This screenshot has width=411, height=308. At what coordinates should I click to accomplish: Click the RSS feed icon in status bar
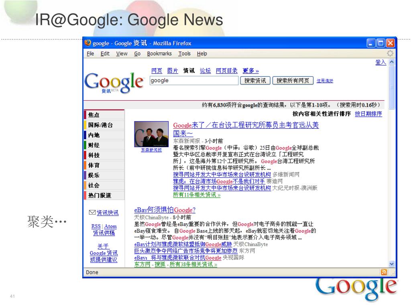[384, 272]
